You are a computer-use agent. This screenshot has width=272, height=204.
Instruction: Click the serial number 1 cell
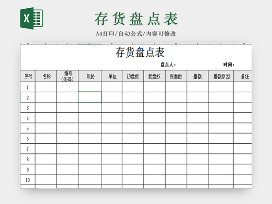(28, 87)
